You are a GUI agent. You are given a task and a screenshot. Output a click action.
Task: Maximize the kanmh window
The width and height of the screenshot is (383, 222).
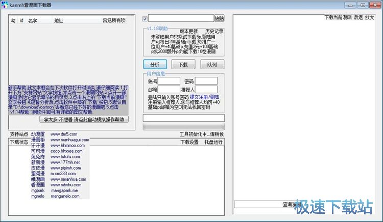click(x=363, y=5)
